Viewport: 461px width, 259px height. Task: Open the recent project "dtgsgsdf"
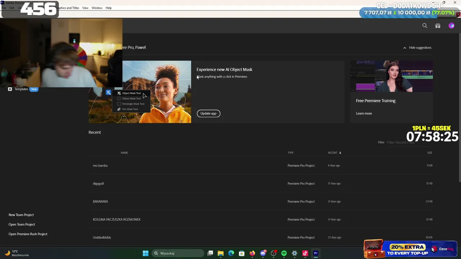point(98,183)
